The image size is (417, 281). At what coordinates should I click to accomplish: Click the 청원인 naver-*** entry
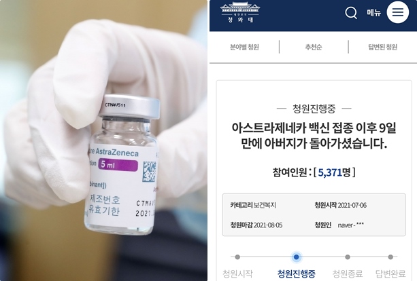pyautogui.click(x=339, y=225)
